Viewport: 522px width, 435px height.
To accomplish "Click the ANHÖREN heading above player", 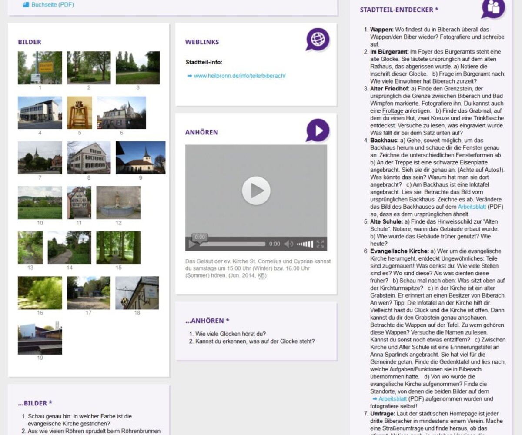I will tap(202, 132).
